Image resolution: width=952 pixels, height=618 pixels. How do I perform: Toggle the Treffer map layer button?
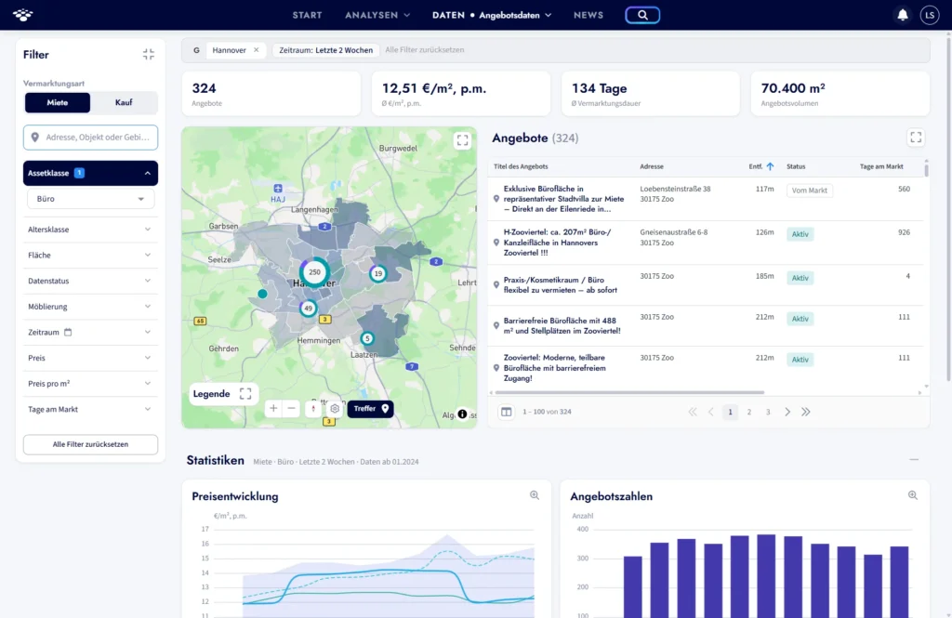click(370, 409)
